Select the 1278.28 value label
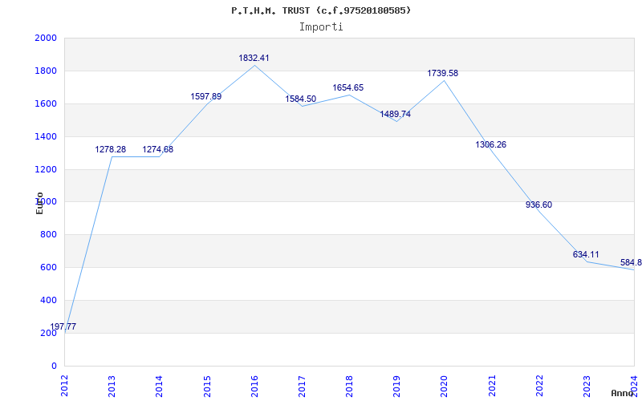The height and width of the screenshot is (401, 642). (x=110, y=149)
